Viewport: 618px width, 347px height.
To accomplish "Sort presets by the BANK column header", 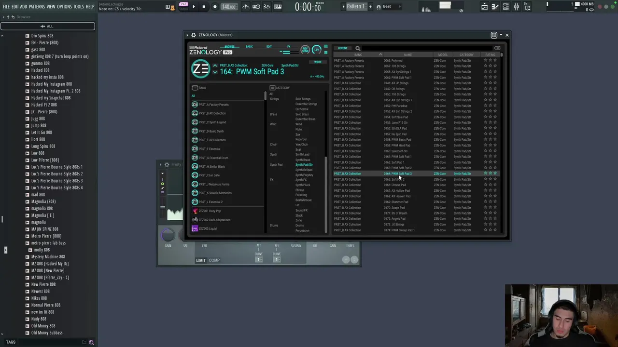I will pos(358,54).
